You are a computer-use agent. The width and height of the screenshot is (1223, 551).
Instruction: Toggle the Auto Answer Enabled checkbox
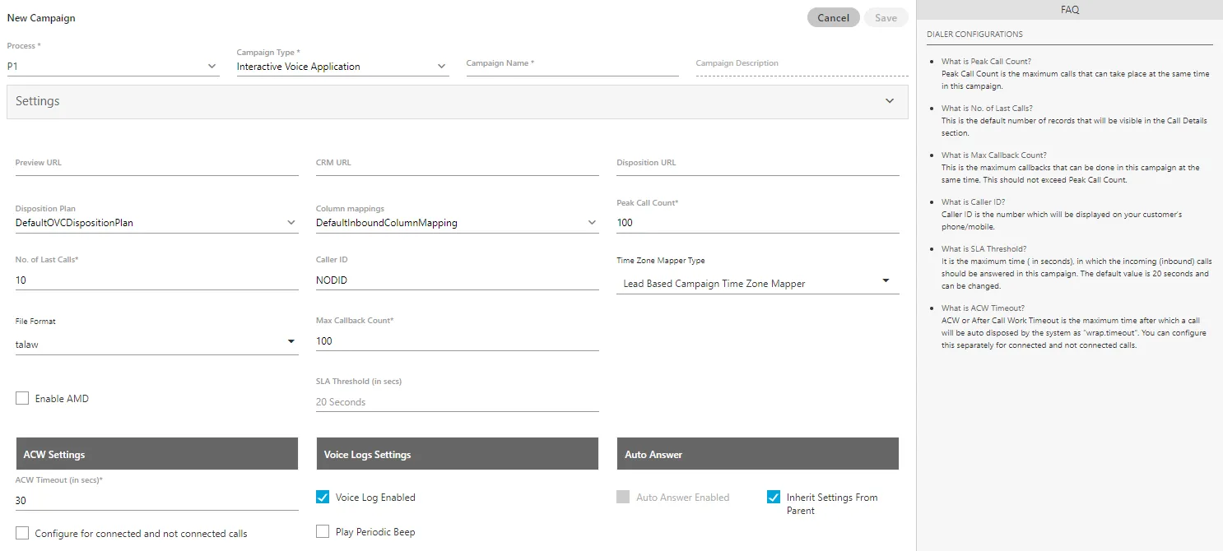pyautogui.click(x=623, y=498)
